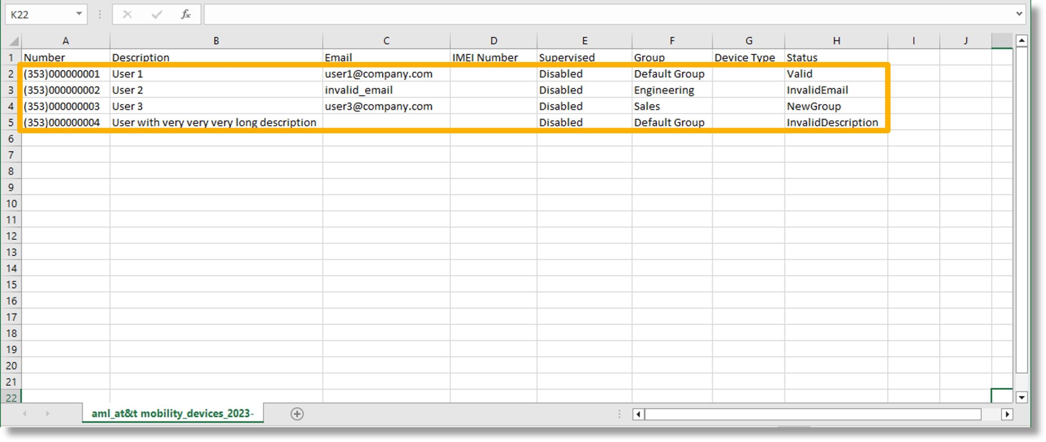Click horizontal scrollbar left arrow

click(x=638, y=414)
